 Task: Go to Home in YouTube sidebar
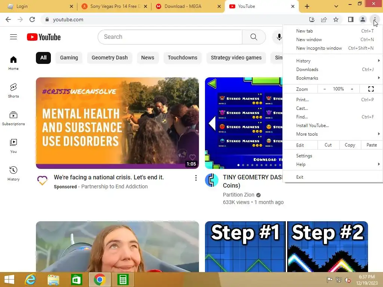[13, 63]
